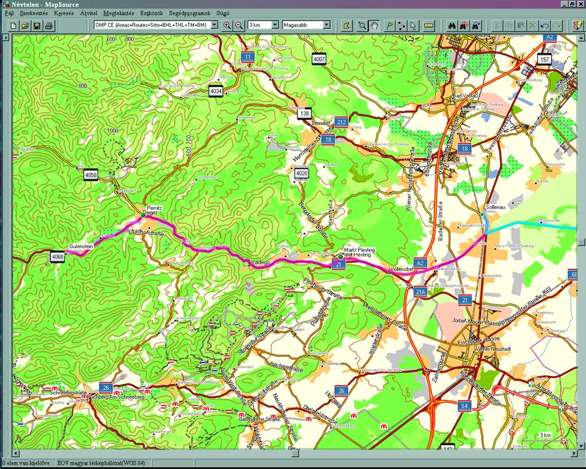
Task: Select the hand pan tool
Action: click(x=375, y=26)
